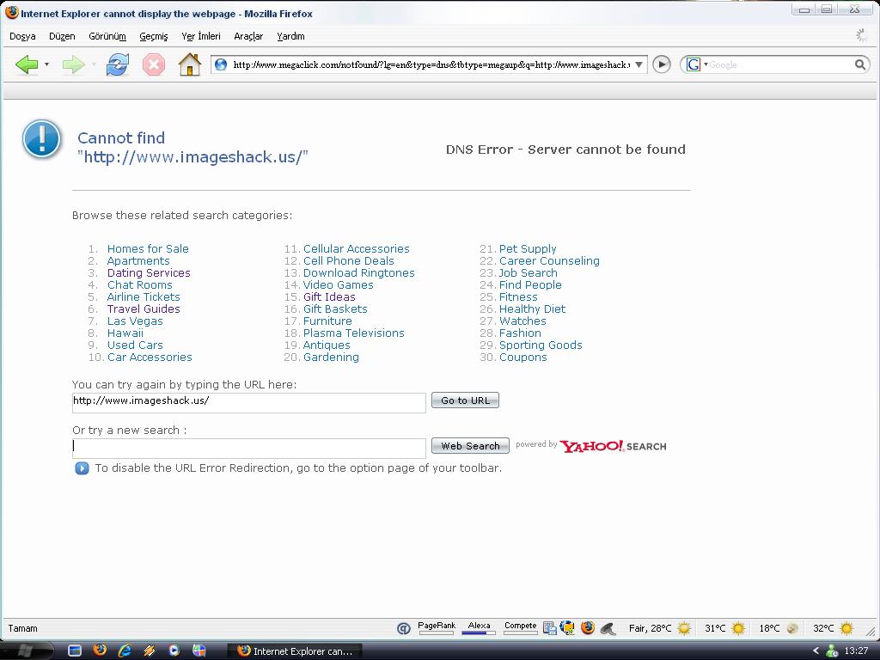The height and width of the screenshot is (660, 880).
Task: Click the browser address URL text
Action: [431, 64]
